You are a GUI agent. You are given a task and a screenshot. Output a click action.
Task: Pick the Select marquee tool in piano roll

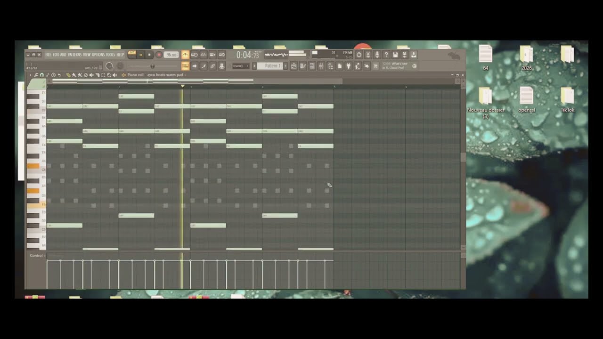(x=103, y=75)
